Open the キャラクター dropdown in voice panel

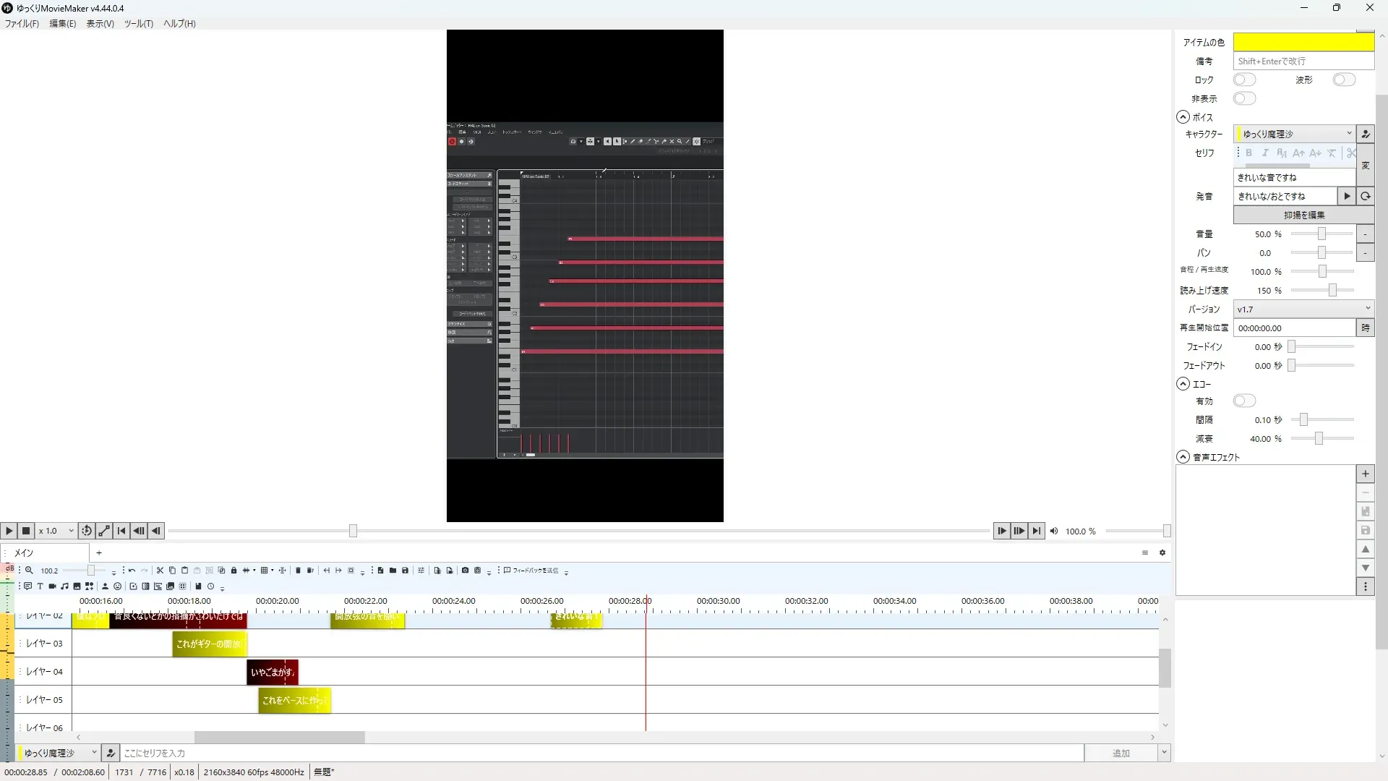(x=1294, y=134)
